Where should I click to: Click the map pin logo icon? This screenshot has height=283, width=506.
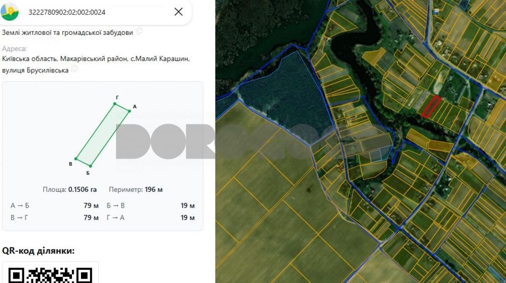click(10, 12)
